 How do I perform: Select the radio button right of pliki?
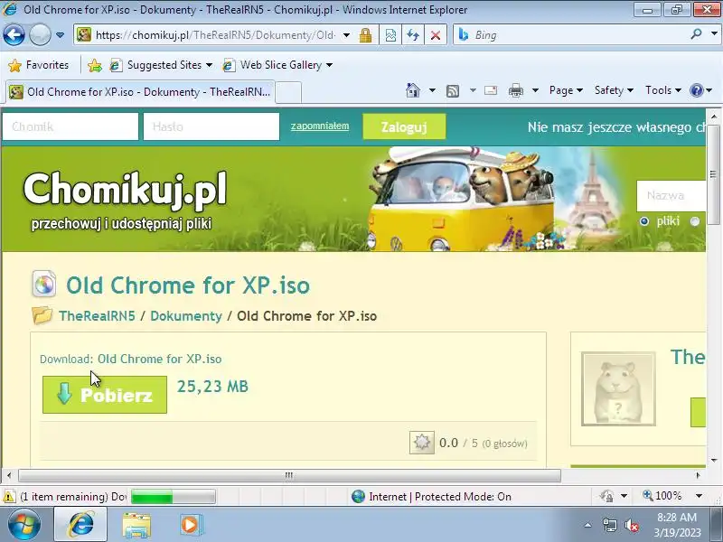(x=695, y=221)
